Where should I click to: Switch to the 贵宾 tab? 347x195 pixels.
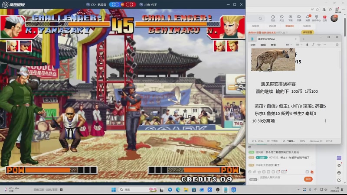(x=290, y=26)
